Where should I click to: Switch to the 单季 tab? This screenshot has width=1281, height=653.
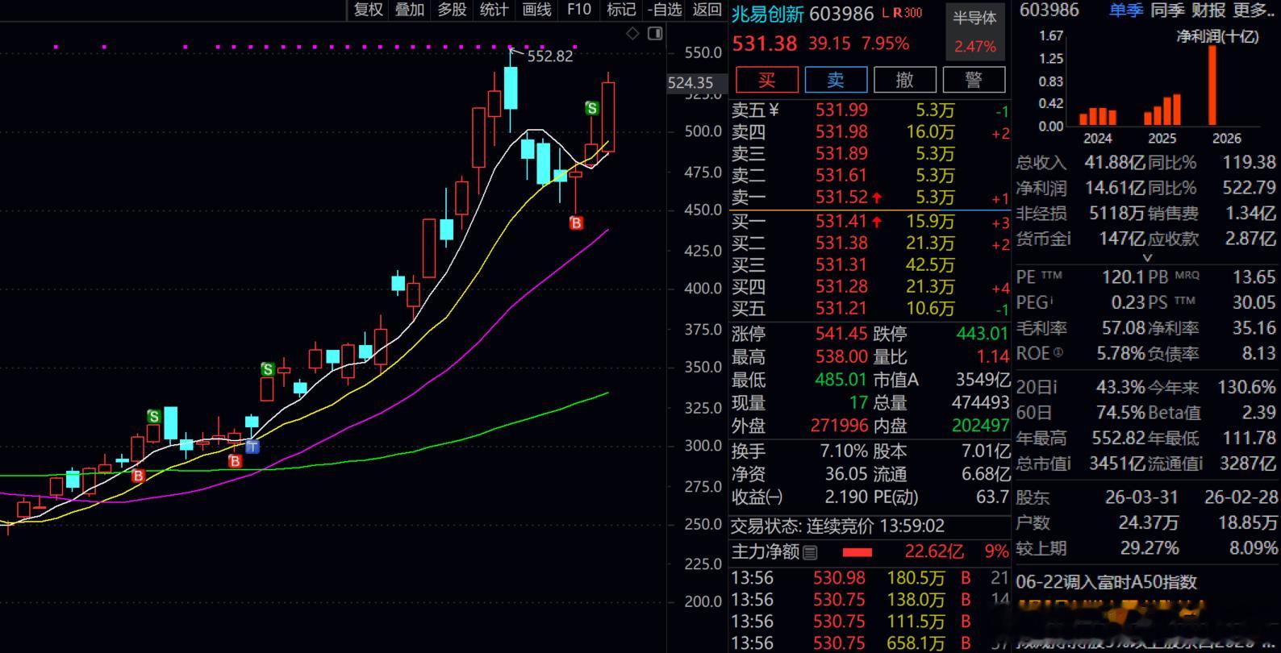coord(1126,10)
